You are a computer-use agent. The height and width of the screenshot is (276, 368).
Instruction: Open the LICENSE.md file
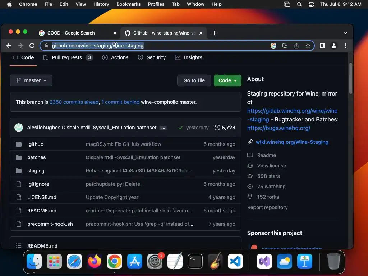pos(42,197)
